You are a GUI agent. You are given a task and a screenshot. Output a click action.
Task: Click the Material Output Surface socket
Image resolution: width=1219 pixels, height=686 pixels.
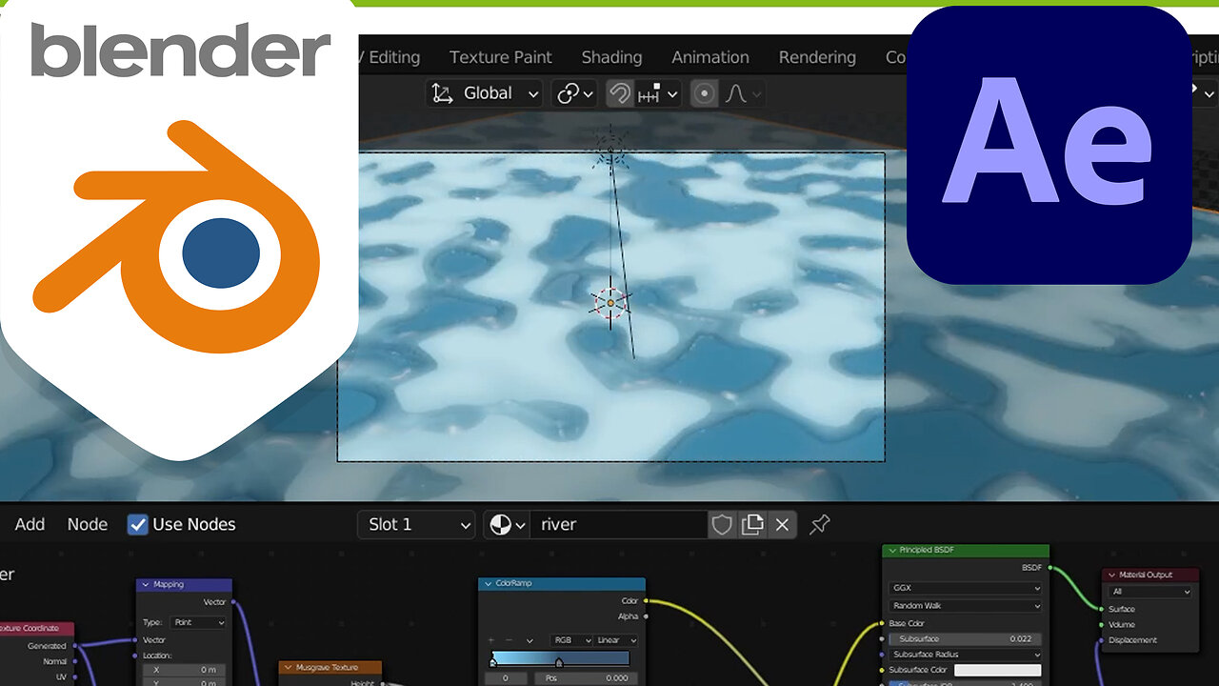(1102, 609)
